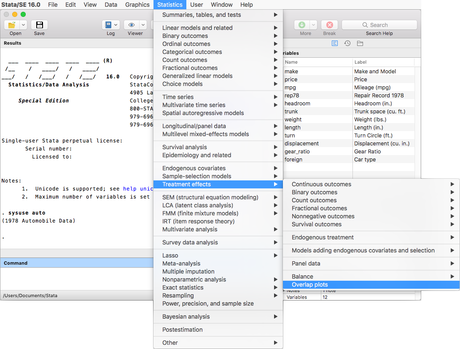Click the Stata/SE 16.0 application menu
Viewport: 460px width, 349px height.
pyautogui.click(x=21, y=5)
